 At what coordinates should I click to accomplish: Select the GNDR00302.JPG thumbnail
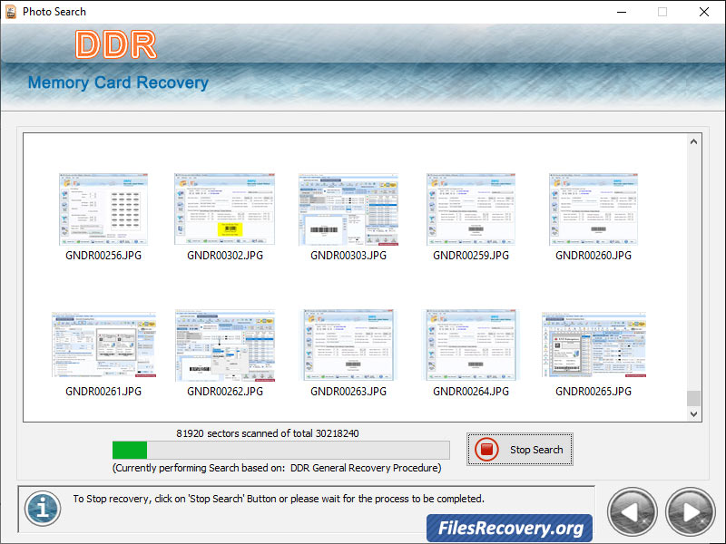(225, 209)
